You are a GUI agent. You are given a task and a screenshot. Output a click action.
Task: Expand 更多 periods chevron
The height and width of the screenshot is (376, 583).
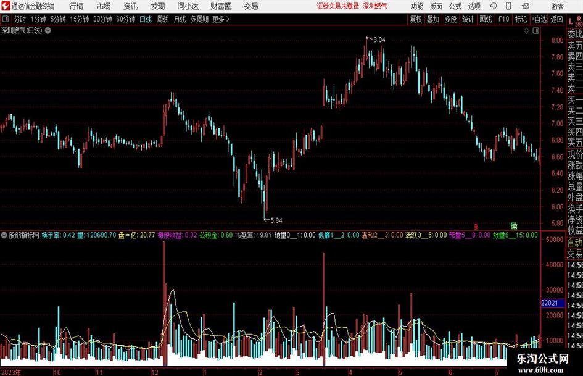point(228,19)
